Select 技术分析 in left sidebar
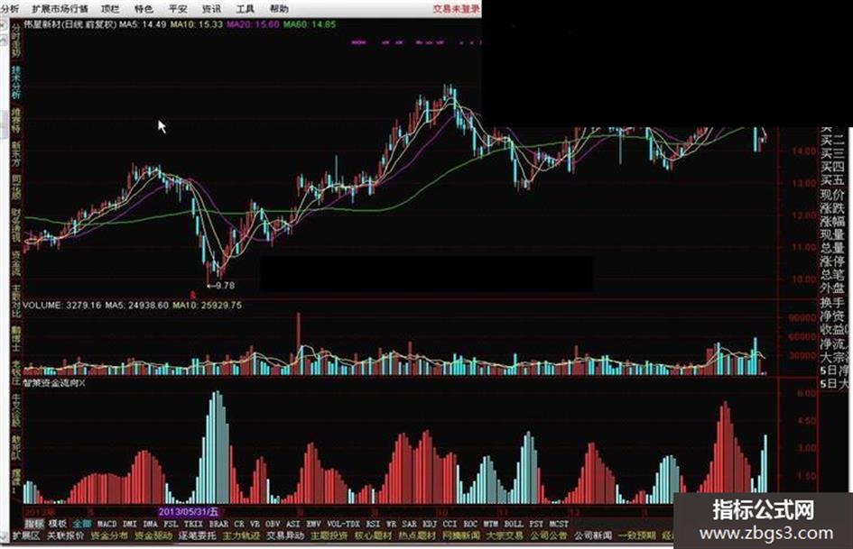 (16, 82)
